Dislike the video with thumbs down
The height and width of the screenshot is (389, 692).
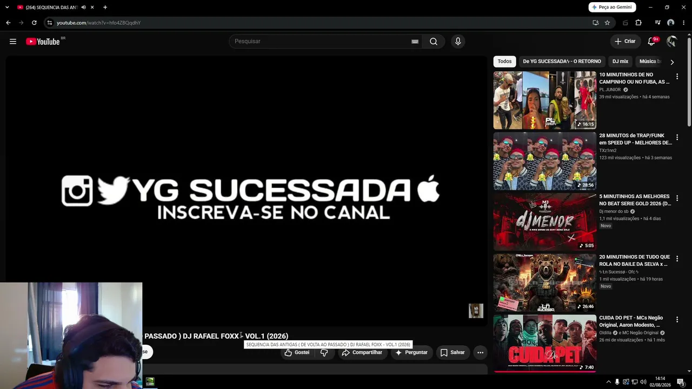[x=324, y=352]
